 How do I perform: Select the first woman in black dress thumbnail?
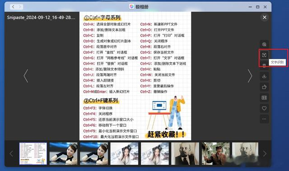(x=63, y=153)
